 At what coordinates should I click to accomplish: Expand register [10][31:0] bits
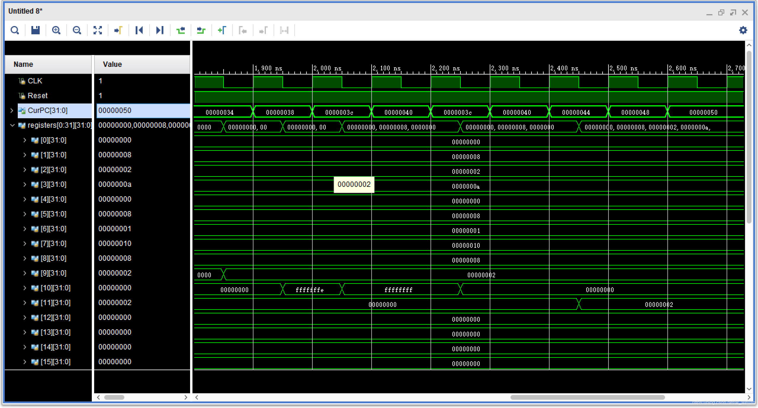point(25,288)
